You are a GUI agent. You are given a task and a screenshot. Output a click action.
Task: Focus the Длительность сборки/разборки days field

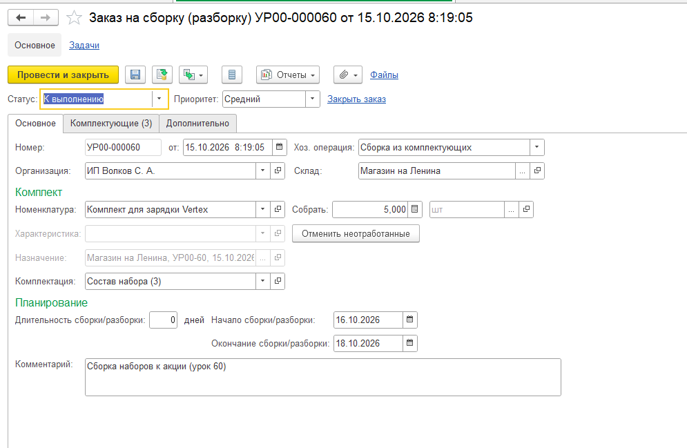(163, 320)
